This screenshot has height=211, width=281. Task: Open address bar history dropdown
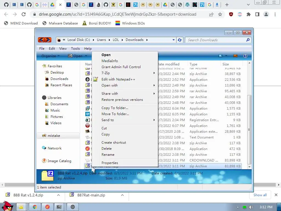tap(173, 40)
